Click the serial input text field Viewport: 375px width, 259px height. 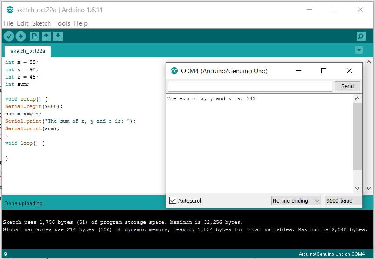point(250,86)
